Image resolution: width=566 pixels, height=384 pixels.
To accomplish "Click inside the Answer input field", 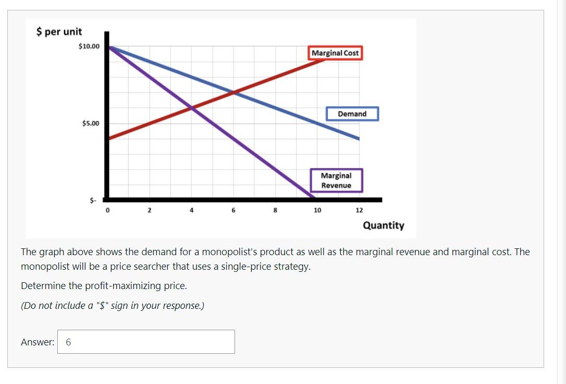I will pyautogui.click(x=146, y=341).
